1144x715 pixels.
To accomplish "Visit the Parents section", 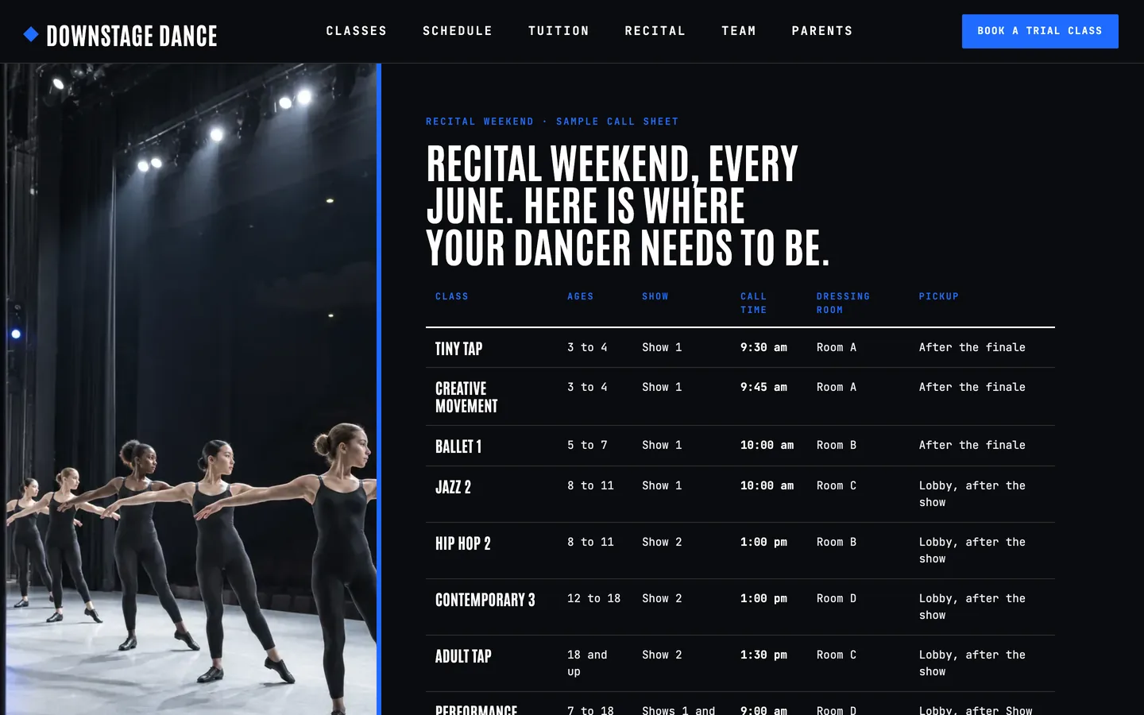I will click(x=822, y=31).
